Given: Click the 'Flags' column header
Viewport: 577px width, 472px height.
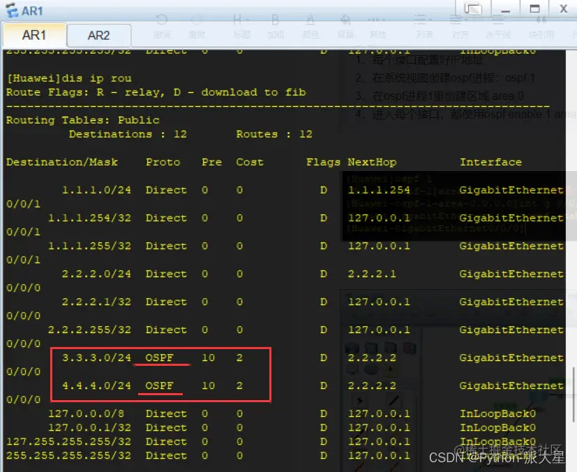Looking at the screenshot, I should pyautogui.click(x=323, y=163).
